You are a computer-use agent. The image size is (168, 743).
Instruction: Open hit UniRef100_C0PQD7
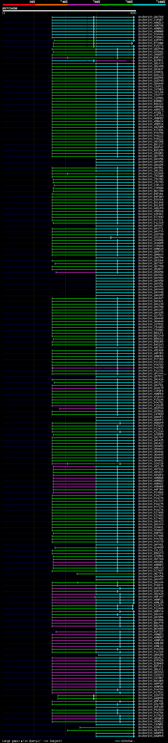click(151, 20)
